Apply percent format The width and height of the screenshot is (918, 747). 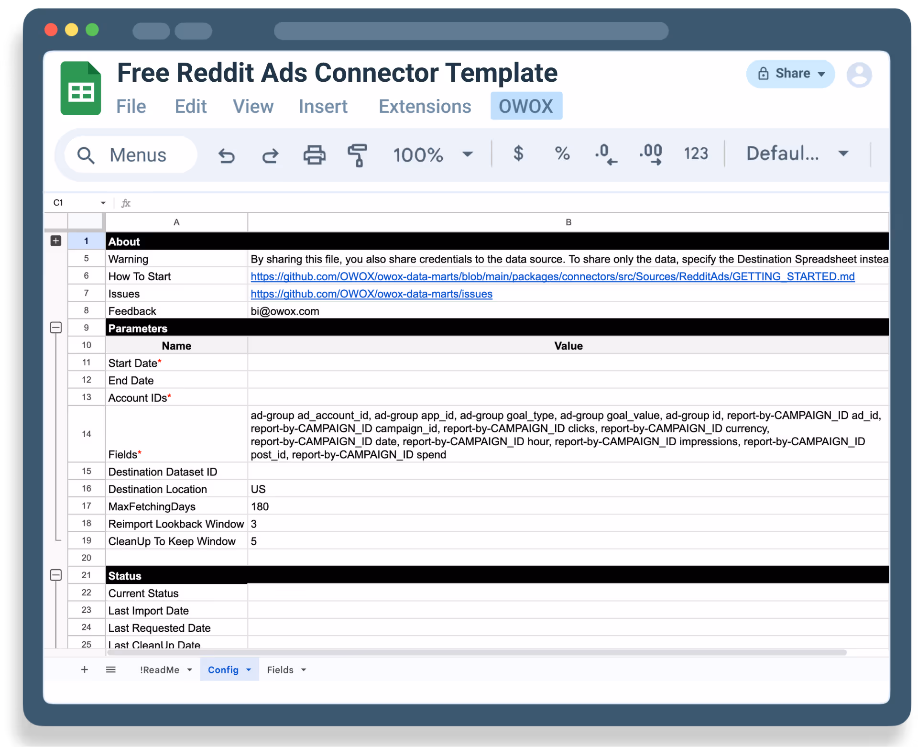(x=562, y=154)
